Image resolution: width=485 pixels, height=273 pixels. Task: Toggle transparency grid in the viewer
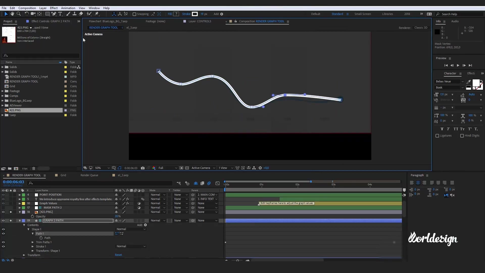(x=187, y=168)
